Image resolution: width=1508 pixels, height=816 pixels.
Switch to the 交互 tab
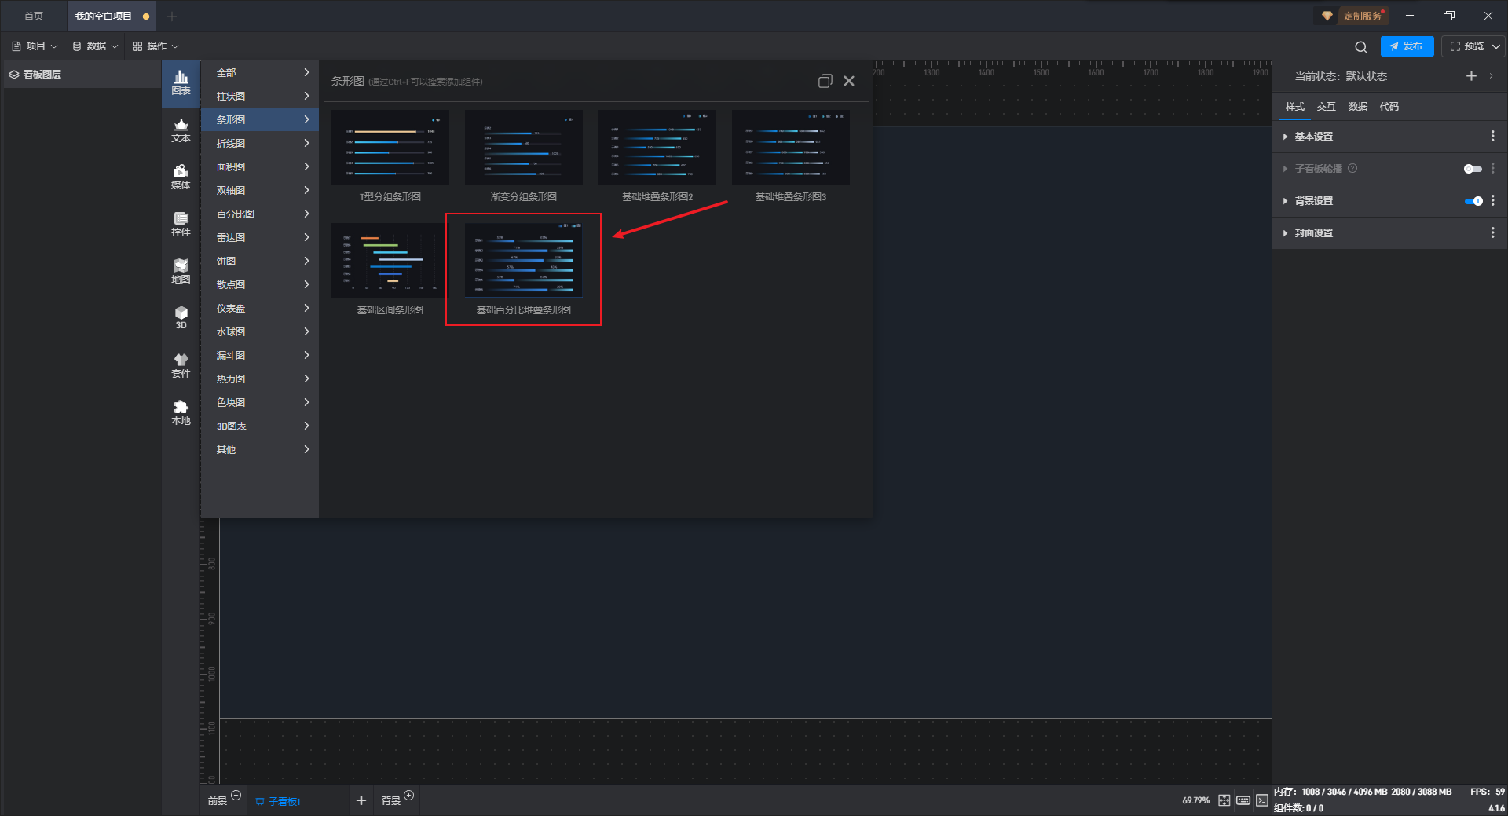1326,107
